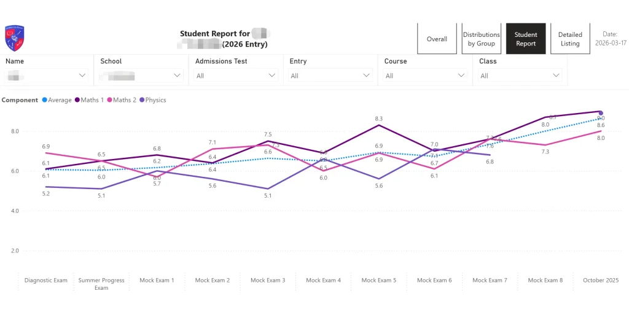
Task: Highlight the Physics series in legend
Action: point(142,100)
